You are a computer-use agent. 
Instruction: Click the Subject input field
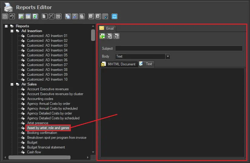(179, 48)
